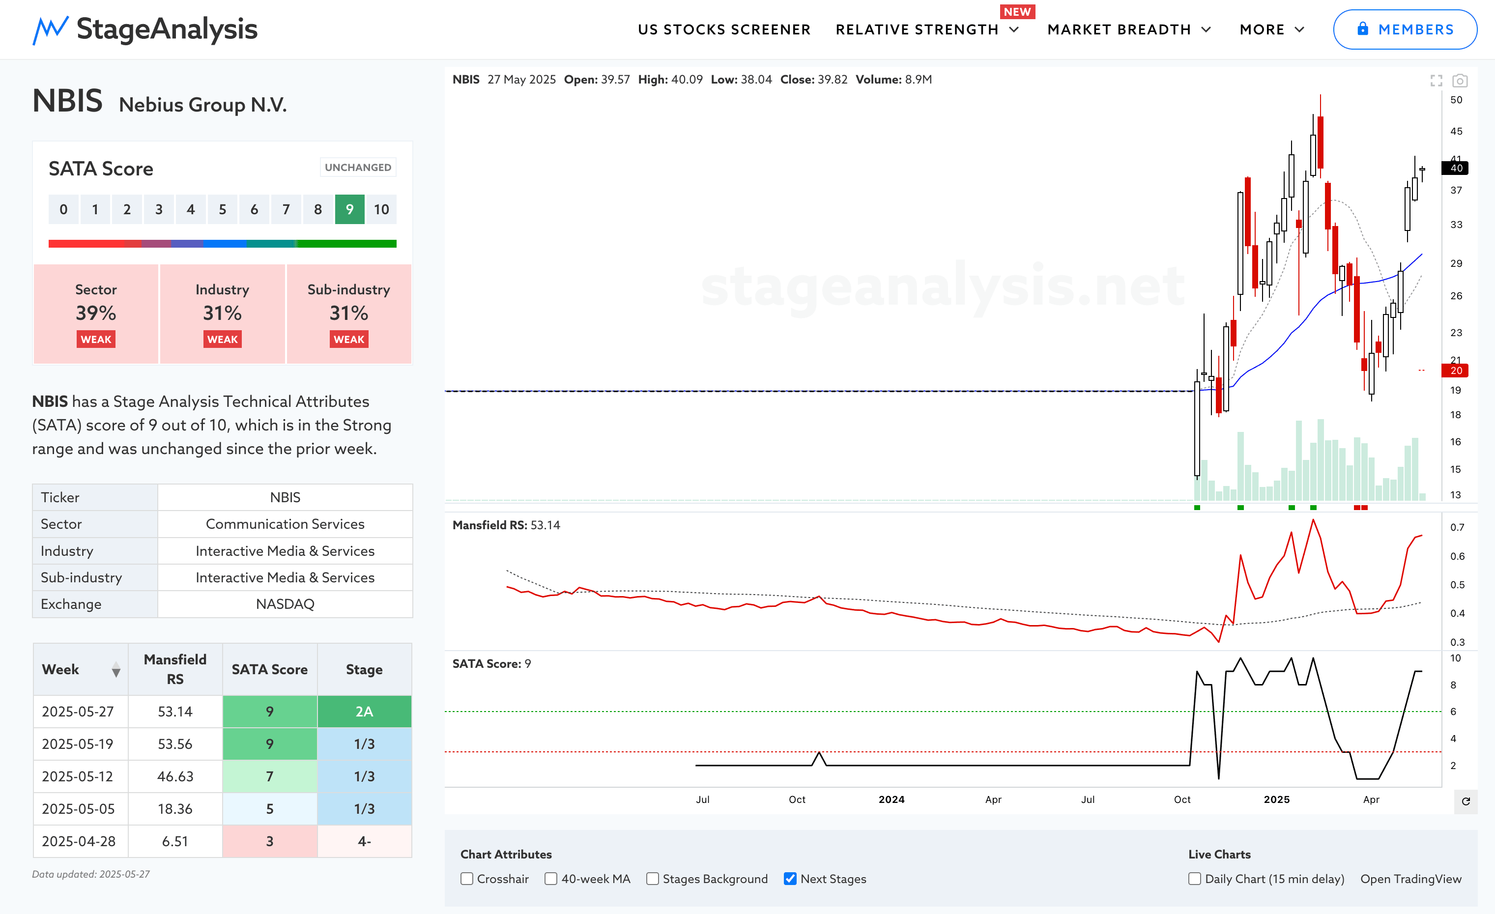Screen dimensions: 1495x914
Task: Click the black 40 price axis label
Action: point(1456,168)
